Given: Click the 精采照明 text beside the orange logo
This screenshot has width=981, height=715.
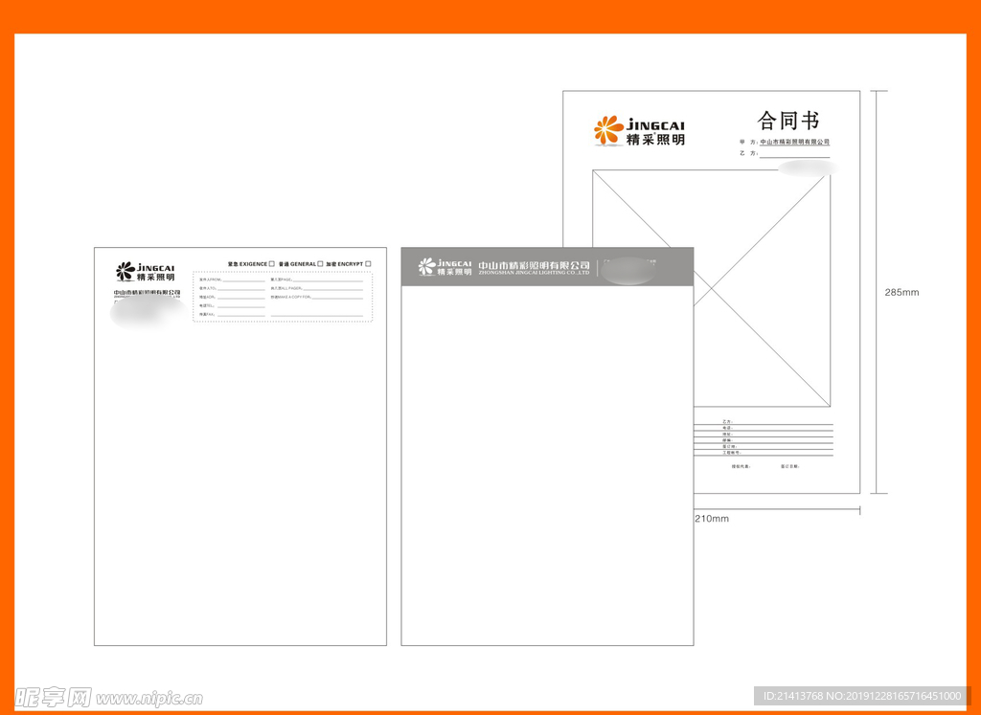Looking at the screenshot, I should [655, 141].
